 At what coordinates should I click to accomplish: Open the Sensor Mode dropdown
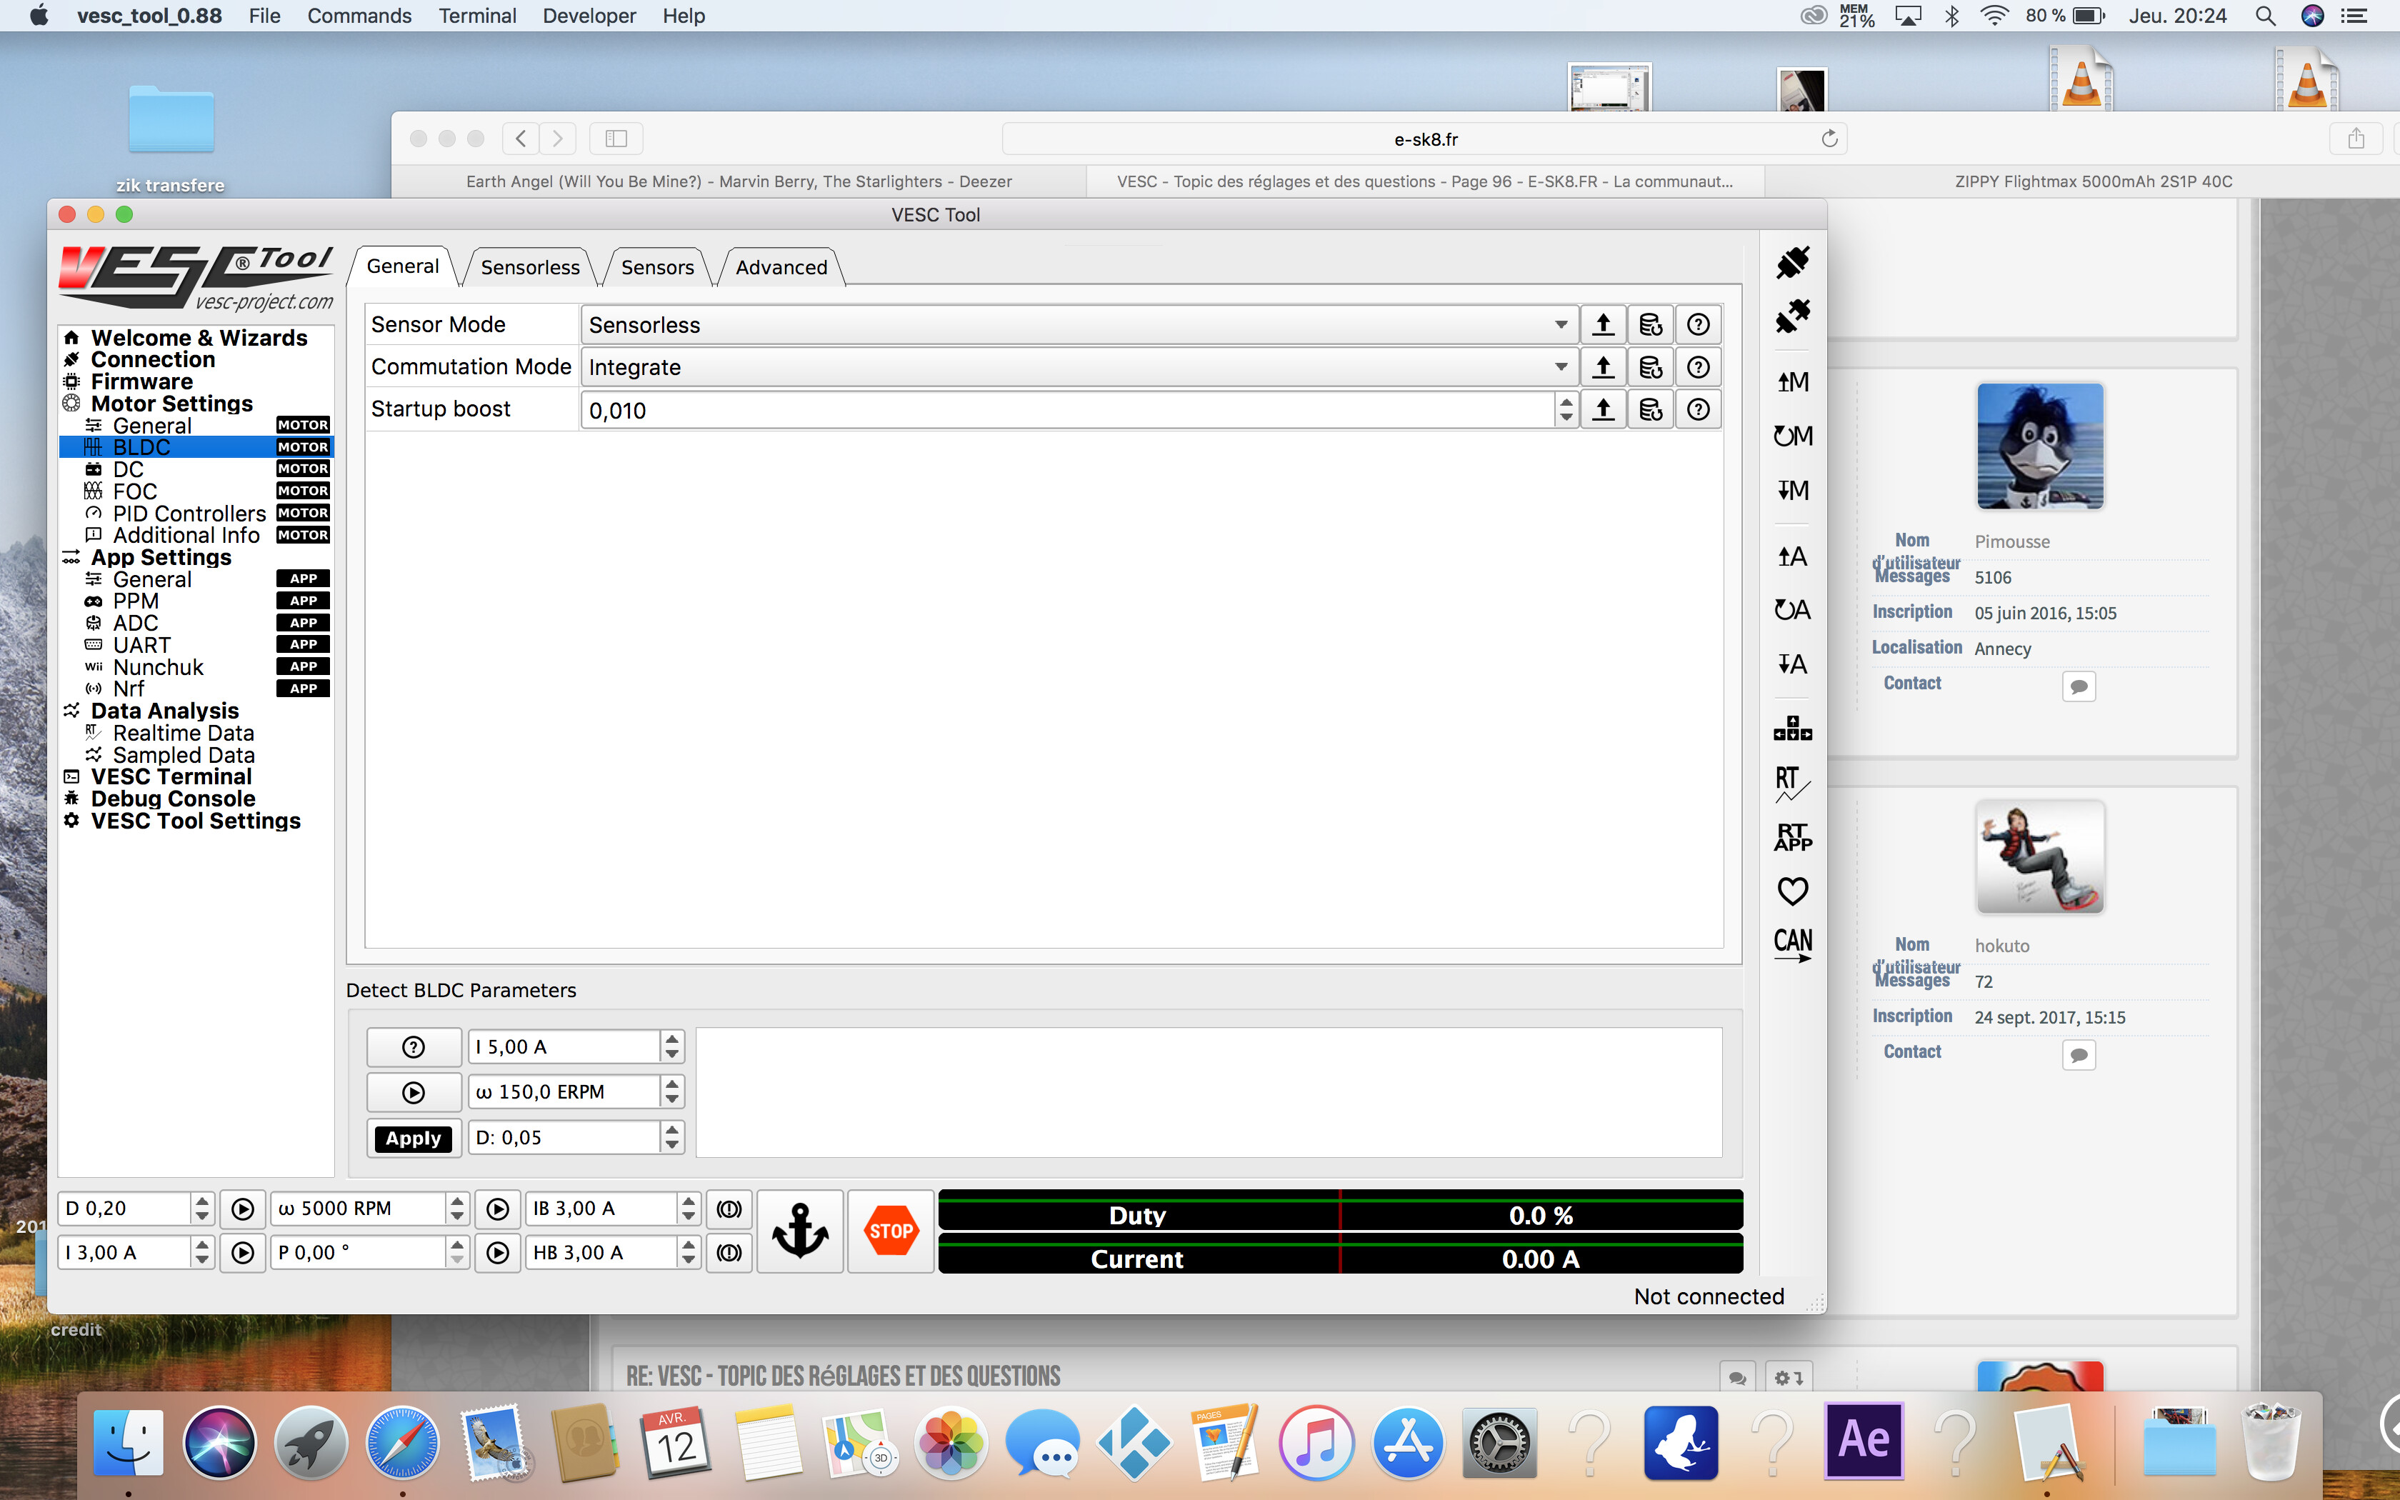click(1079, 326)
